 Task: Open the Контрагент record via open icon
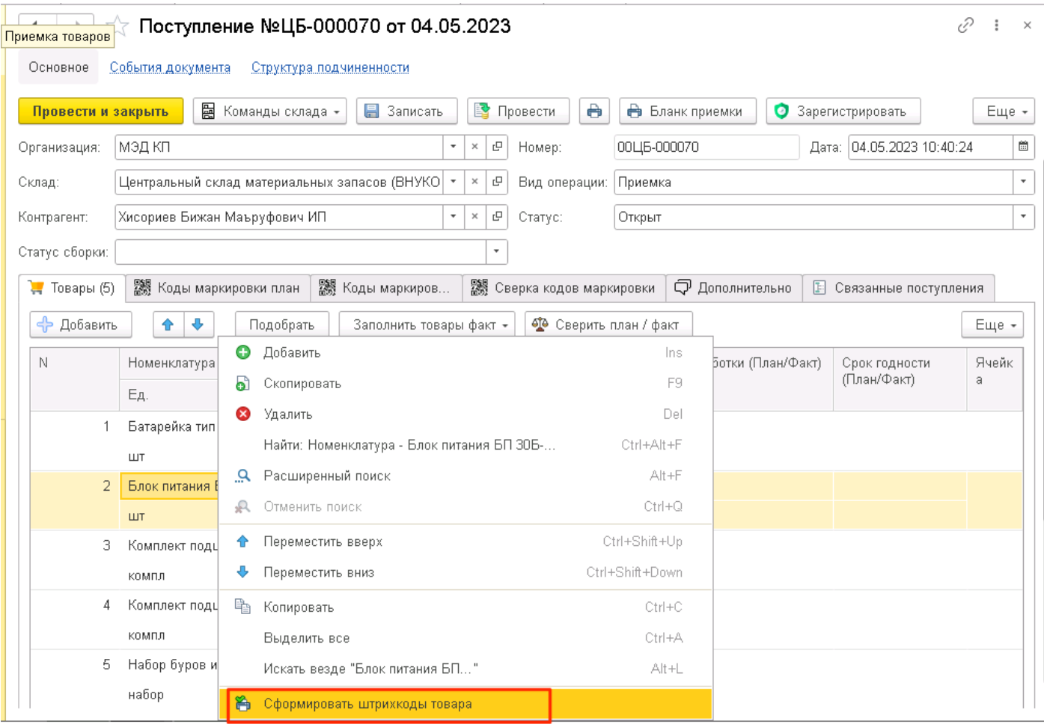click(x=497, y=217)
